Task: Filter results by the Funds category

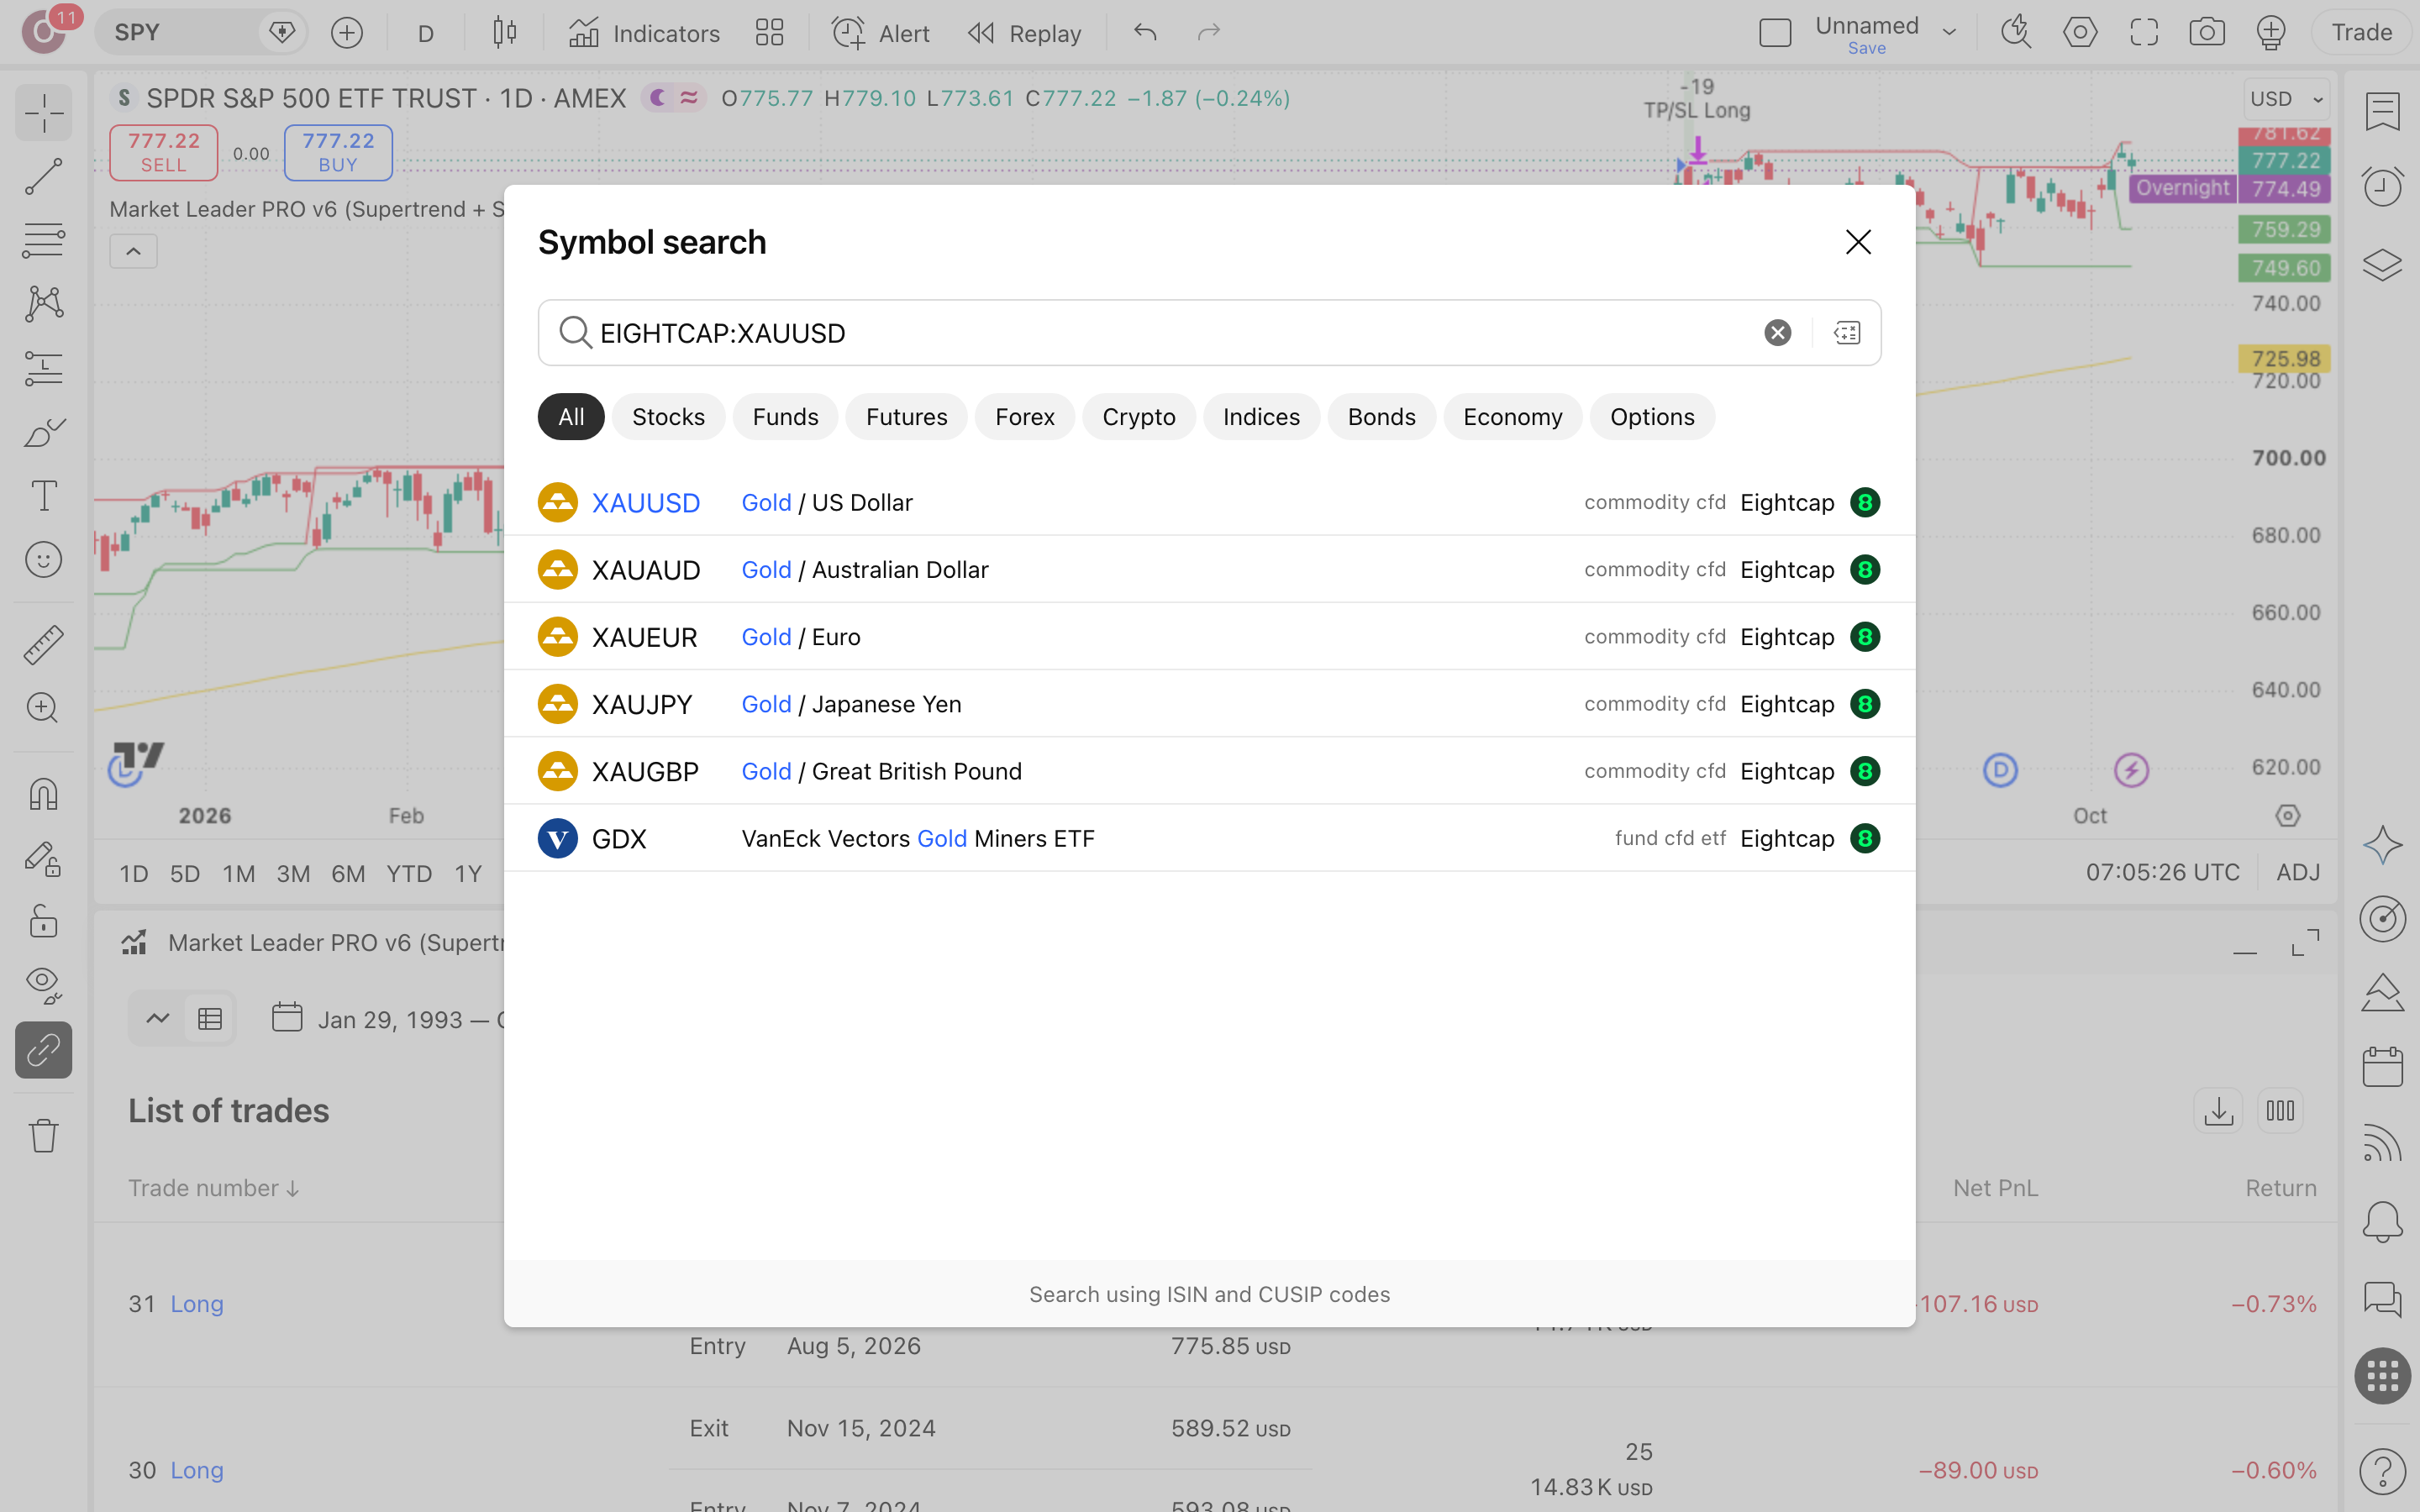Action: (x=785, y=417)
